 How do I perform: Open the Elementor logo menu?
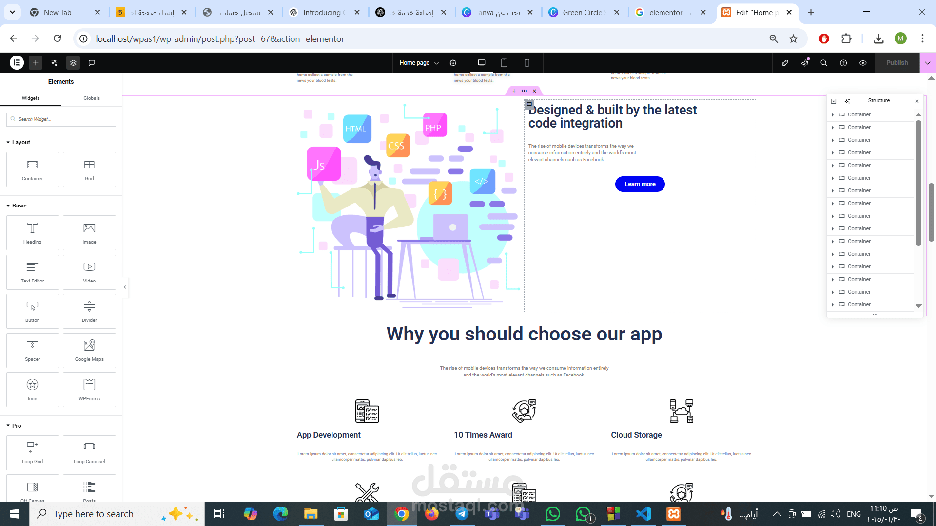coord(17,63)
